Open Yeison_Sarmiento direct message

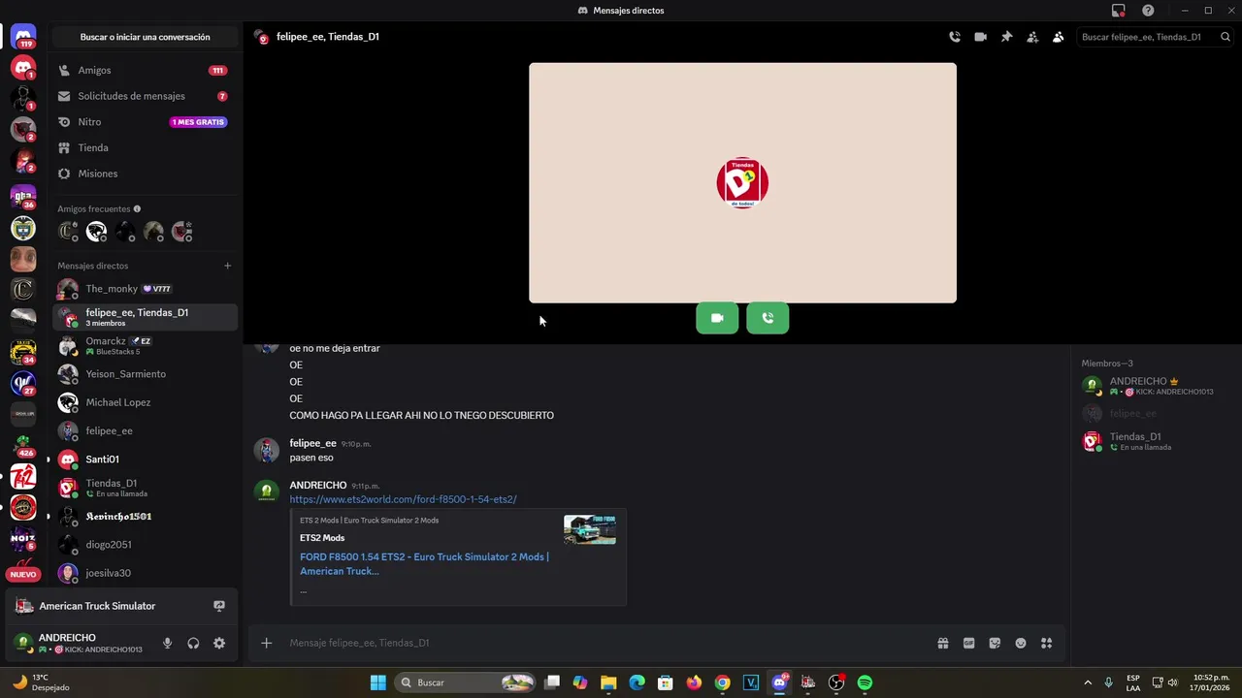pos(145,374)
